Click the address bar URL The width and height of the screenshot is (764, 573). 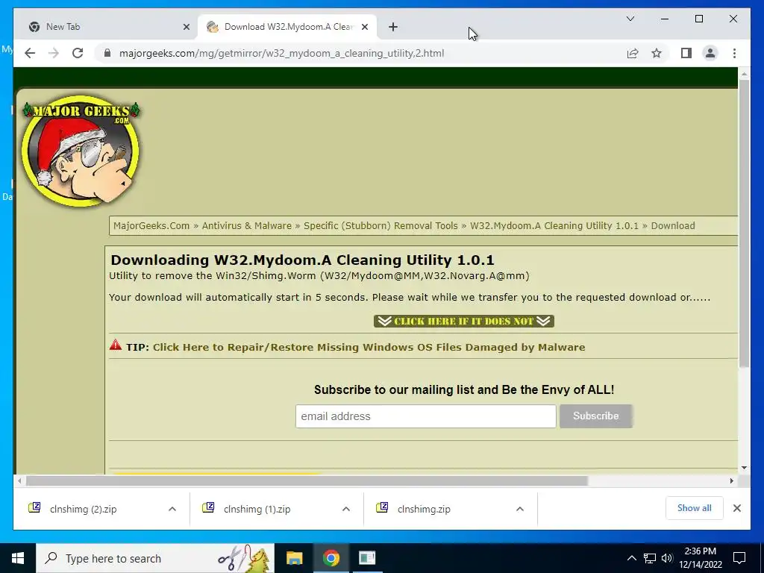[x=281, y=53]
